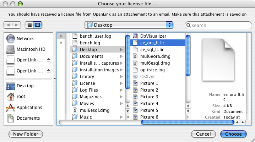Expand the Documents folder in column
This screenshot has width=255, height=142.
coord(121,56)
